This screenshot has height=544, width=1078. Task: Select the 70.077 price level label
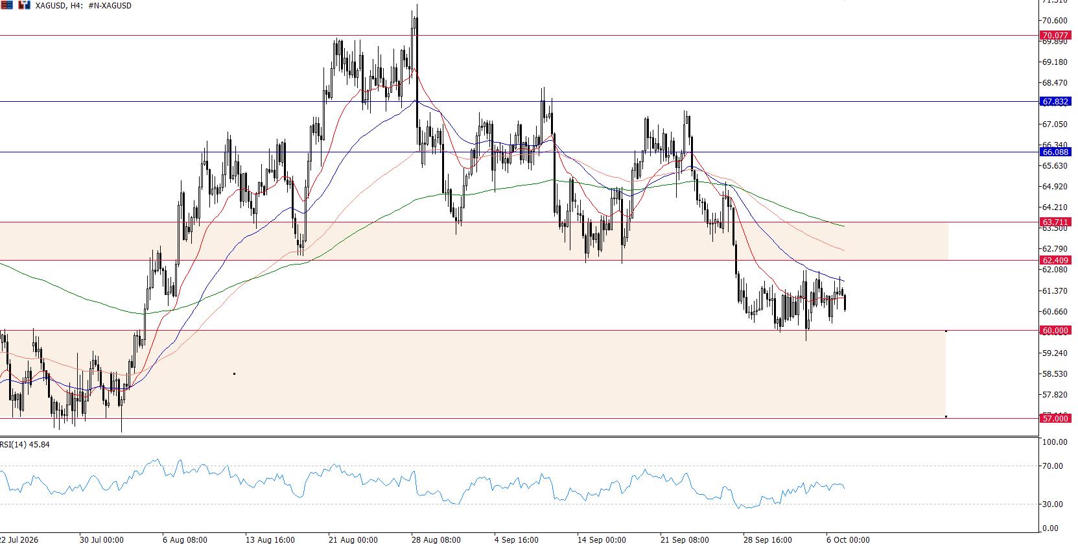1055,36
